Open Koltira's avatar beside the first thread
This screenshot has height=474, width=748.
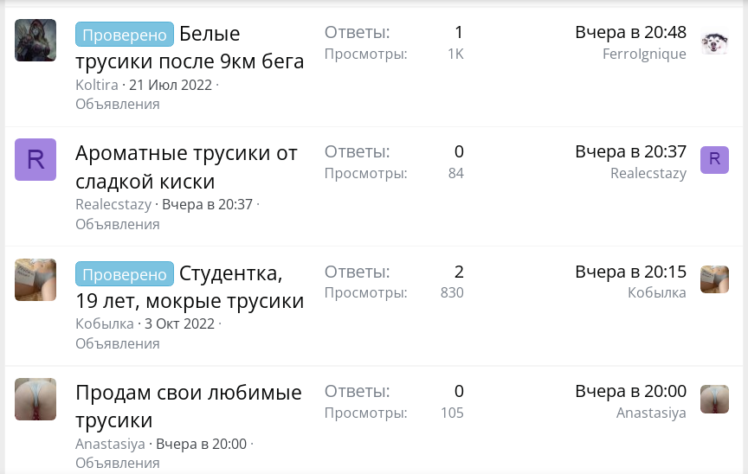(x=35, y=40)
